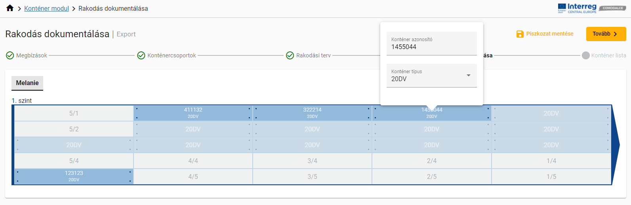Click the Megbízások step checkmark icon

coord(10,55)
